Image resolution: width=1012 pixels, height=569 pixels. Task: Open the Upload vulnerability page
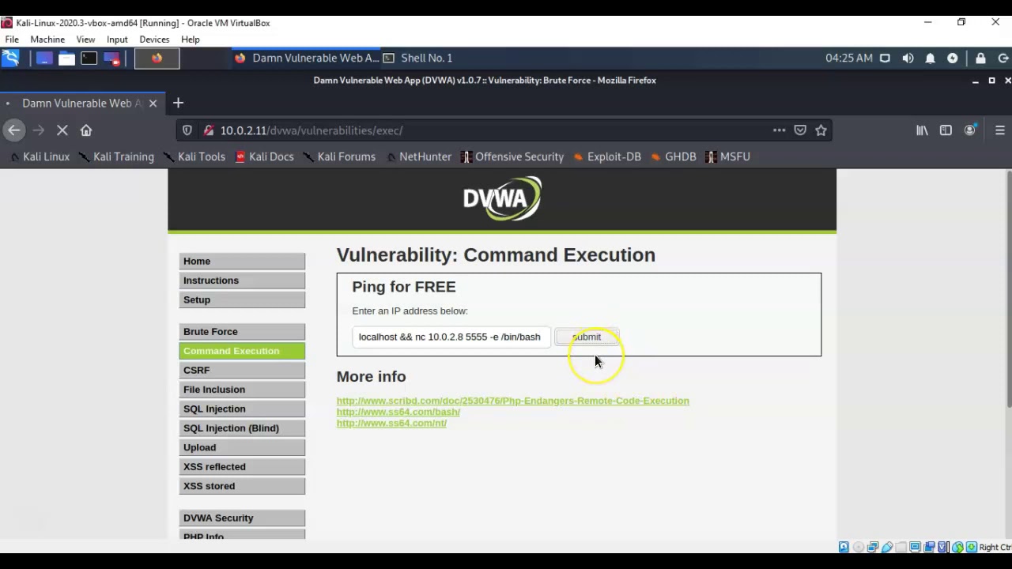click(x=242, y=447)
